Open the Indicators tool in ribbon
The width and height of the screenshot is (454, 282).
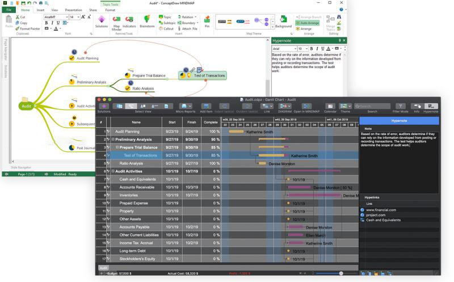(129, 22)
